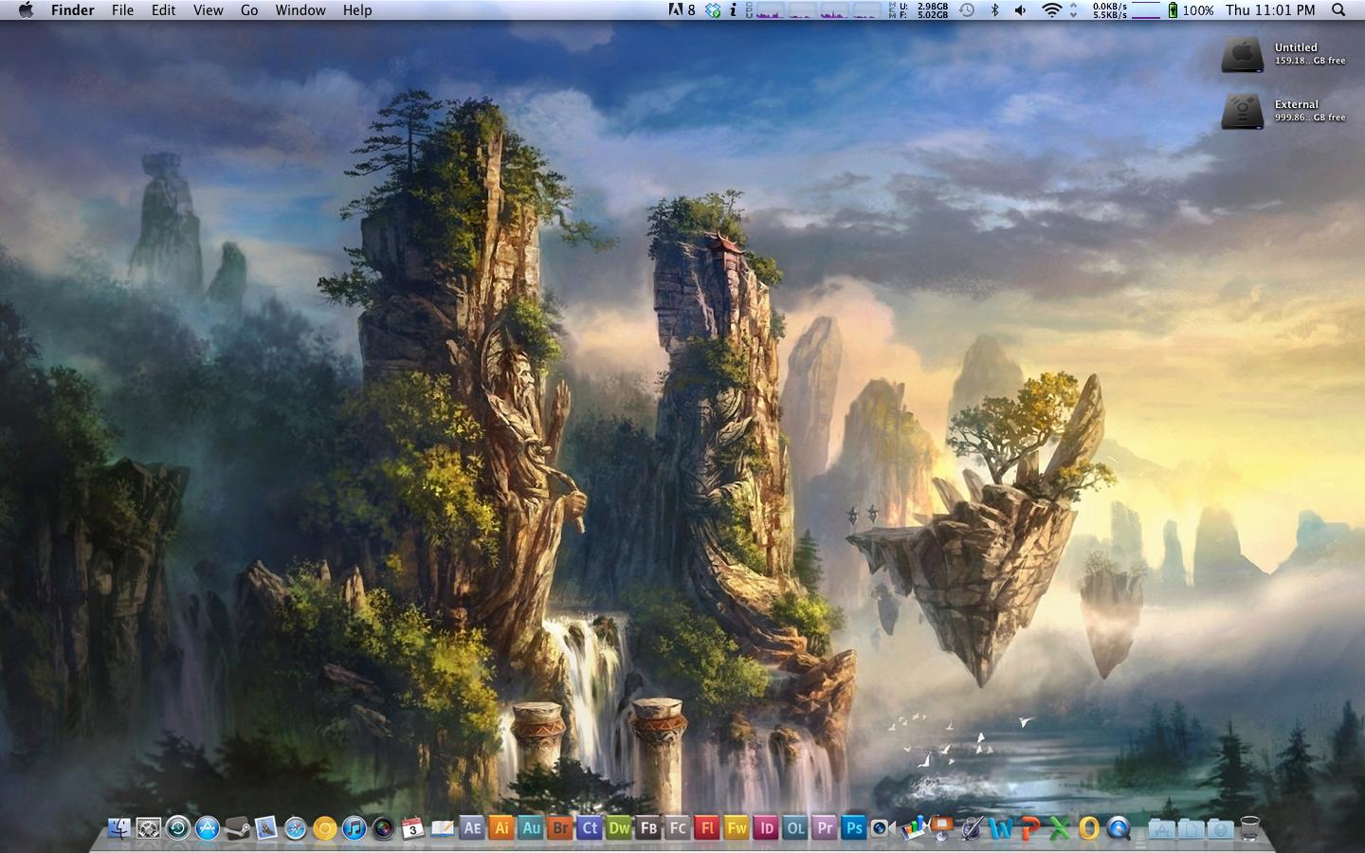Viewport: 1365px width, 853px height.
Task: Open Microsoft Outlook in the Dock
Action: [x=1089, y=828]
